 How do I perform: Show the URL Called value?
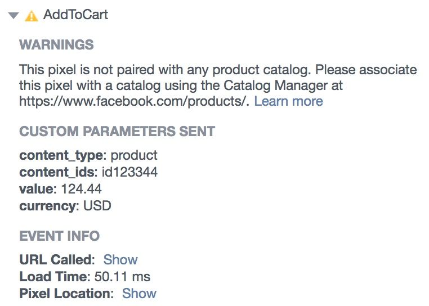tap(120, 259)
